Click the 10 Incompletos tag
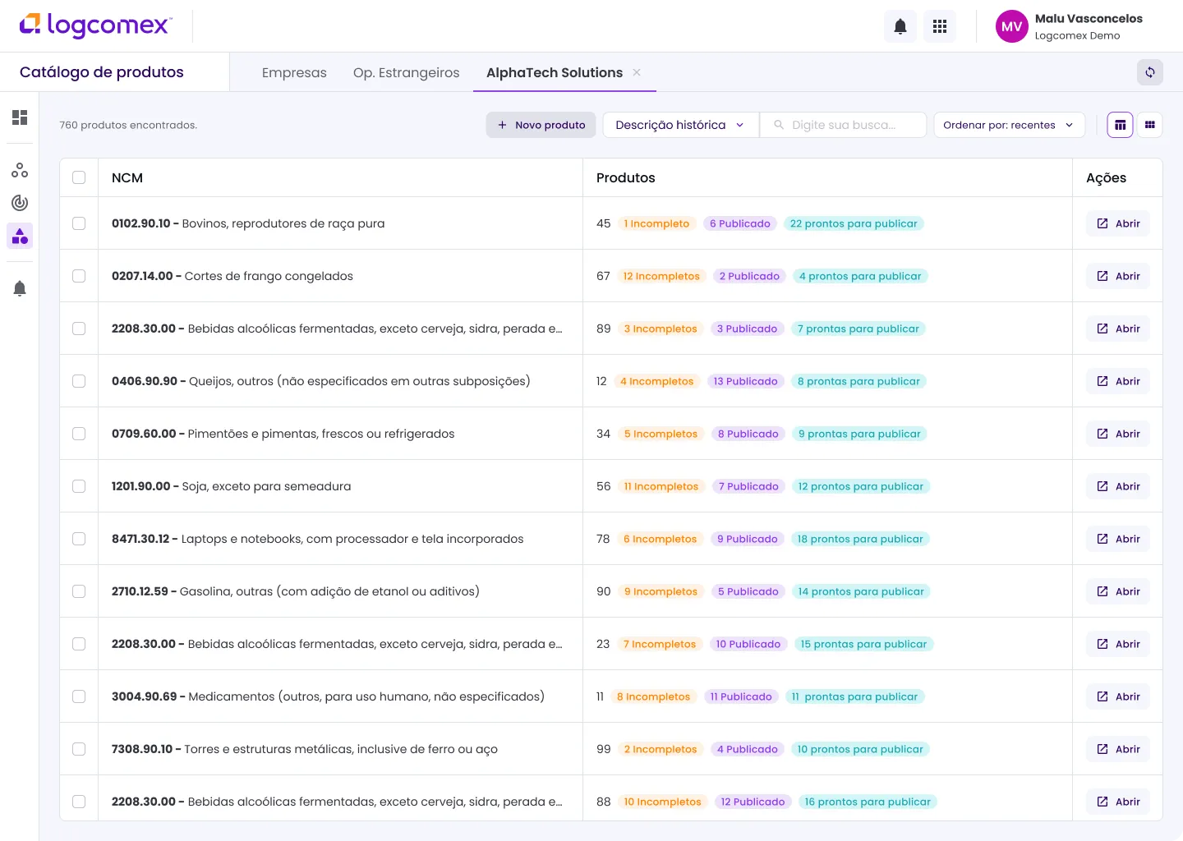 [x=662, y=802]
